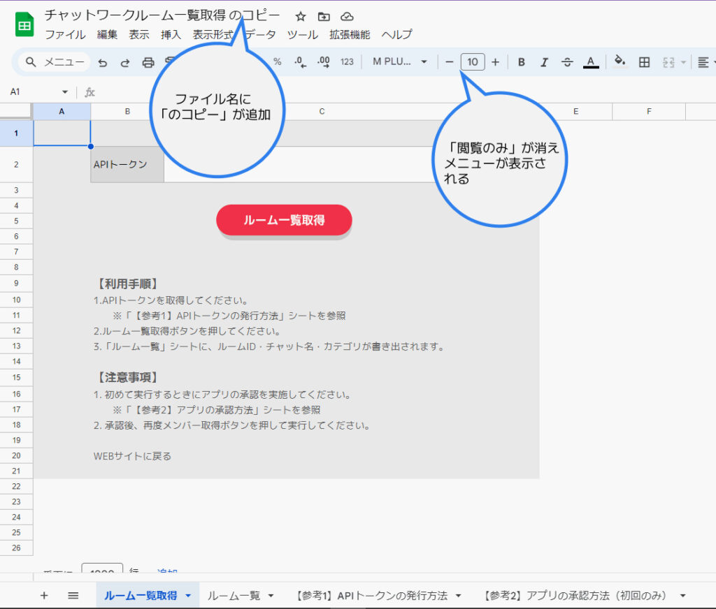
Task: Select row 26 header
Action: (x=17, y=548)
